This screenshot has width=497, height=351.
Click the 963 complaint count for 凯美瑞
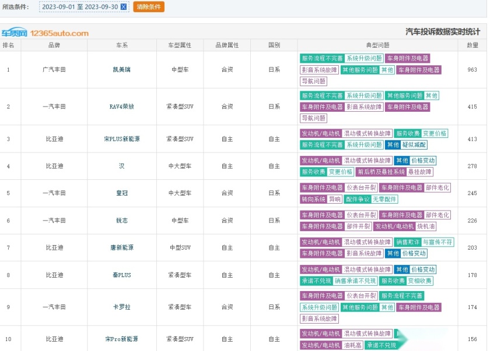[473, 70]
